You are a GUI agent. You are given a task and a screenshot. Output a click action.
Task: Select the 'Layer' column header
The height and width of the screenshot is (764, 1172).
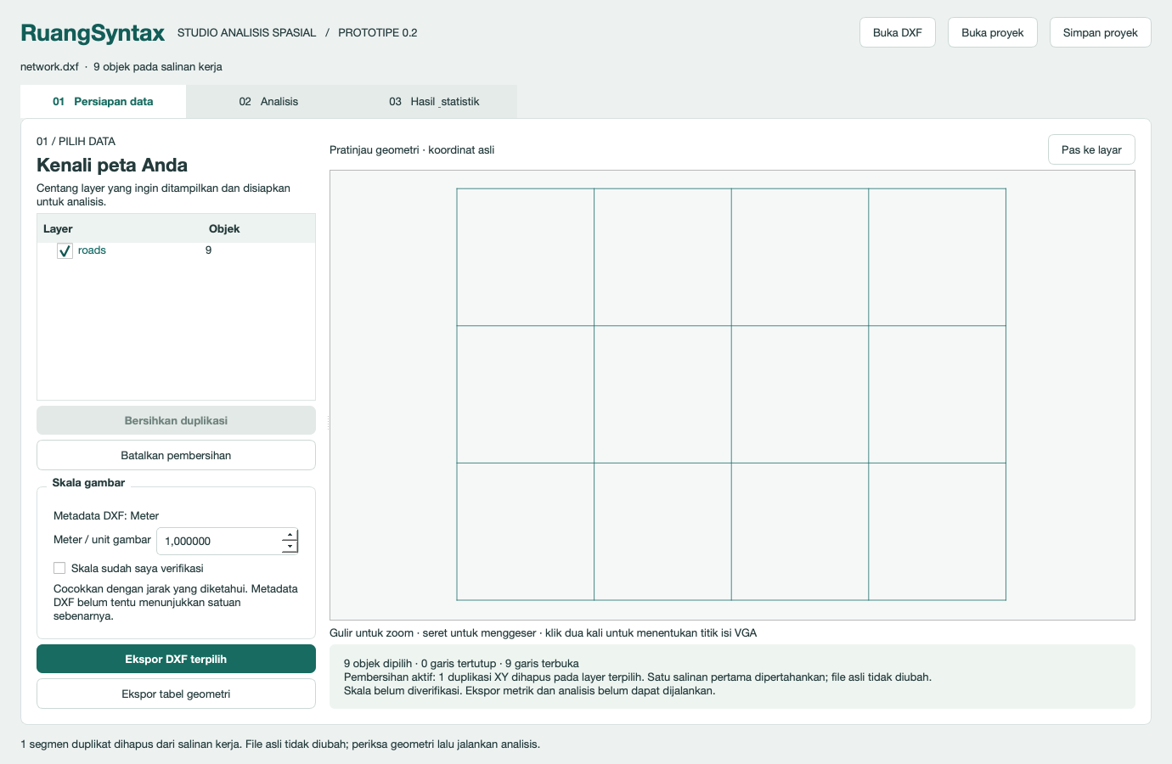point(58,228)
